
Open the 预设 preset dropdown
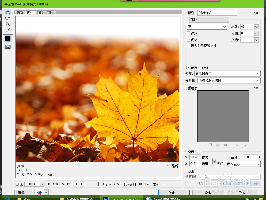tap(217, 13)
